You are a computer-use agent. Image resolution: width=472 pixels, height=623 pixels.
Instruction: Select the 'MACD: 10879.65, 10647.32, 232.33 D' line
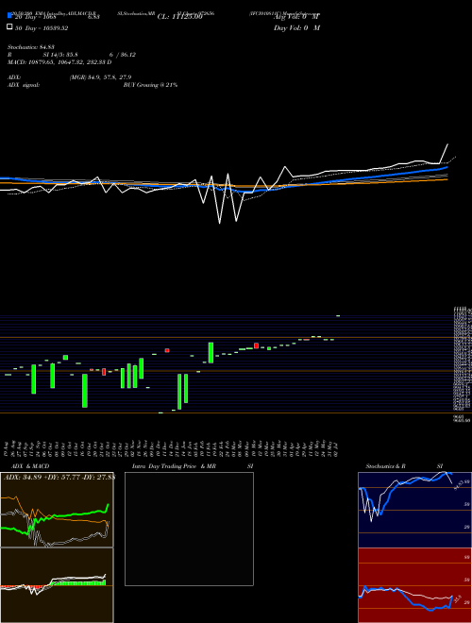click(x=59, y=62)
